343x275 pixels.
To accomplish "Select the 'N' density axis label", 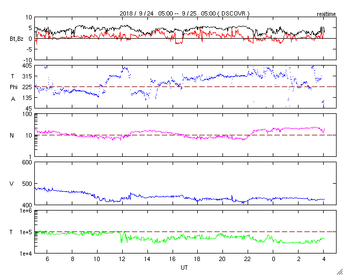I will [x=12, y=135].
